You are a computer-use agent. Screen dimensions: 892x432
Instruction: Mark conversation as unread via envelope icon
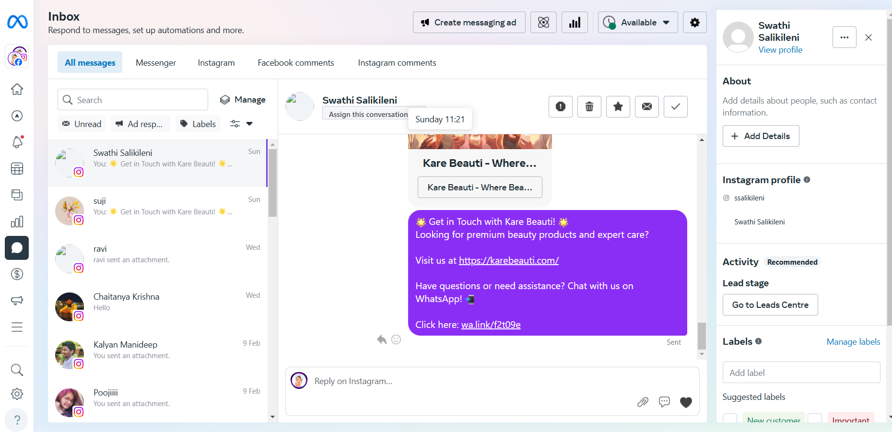coord(646,106)
